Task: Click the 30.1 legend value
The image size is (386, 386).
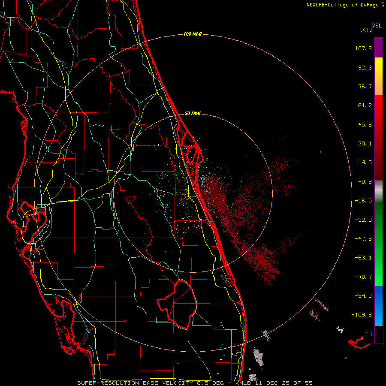Action: pyautogui.click(x=365, y=144)
